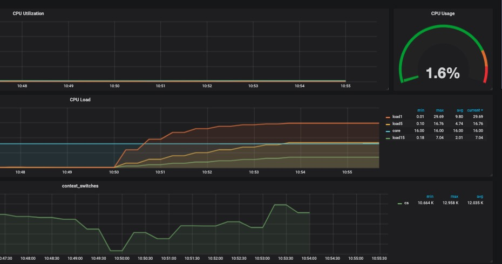Click 10:53:30 label on context_switches axis

[x=286, y=258]
